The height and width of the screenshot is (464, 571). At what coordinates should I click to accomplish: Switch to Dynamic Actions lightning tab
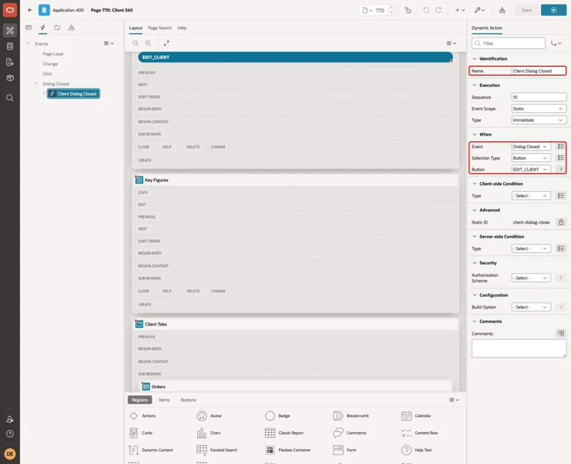point(42,28)
